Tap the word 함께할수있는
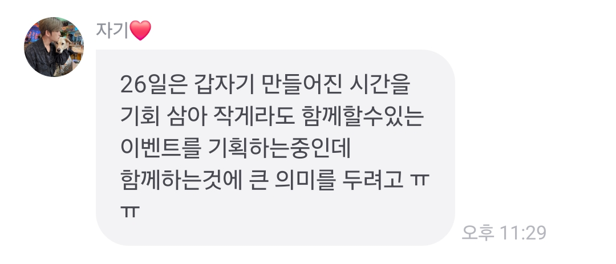This screenshot has height=264, width=616. pos(363,117)
